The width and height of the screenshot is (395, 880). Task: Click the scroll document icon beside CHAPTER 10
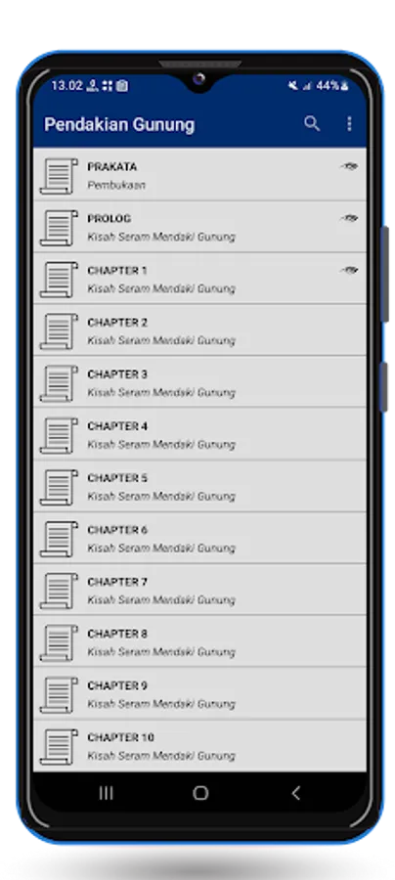point(59,746)
